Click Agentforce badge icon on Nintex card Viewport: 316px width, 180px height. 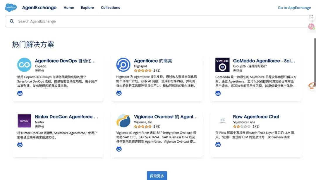[20, 145]
